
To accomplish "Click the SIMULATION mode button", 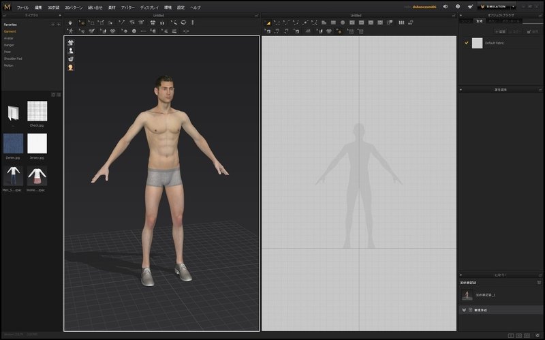I will point(493,7).
